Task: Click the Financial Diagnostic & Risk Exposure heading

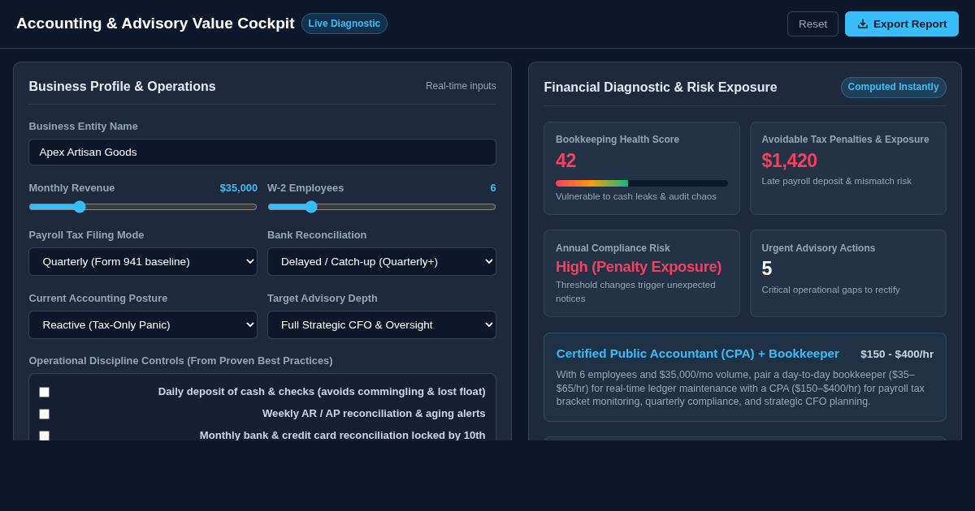Action: click(661, 88)
